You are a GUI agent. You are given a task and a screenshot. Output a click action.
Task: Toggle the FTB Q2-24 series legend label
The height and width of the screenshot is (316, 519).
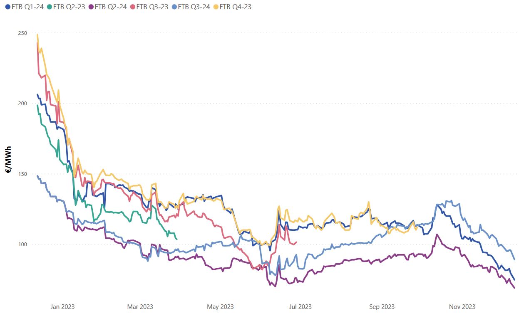pyautogui.click(x=110, y=7)
